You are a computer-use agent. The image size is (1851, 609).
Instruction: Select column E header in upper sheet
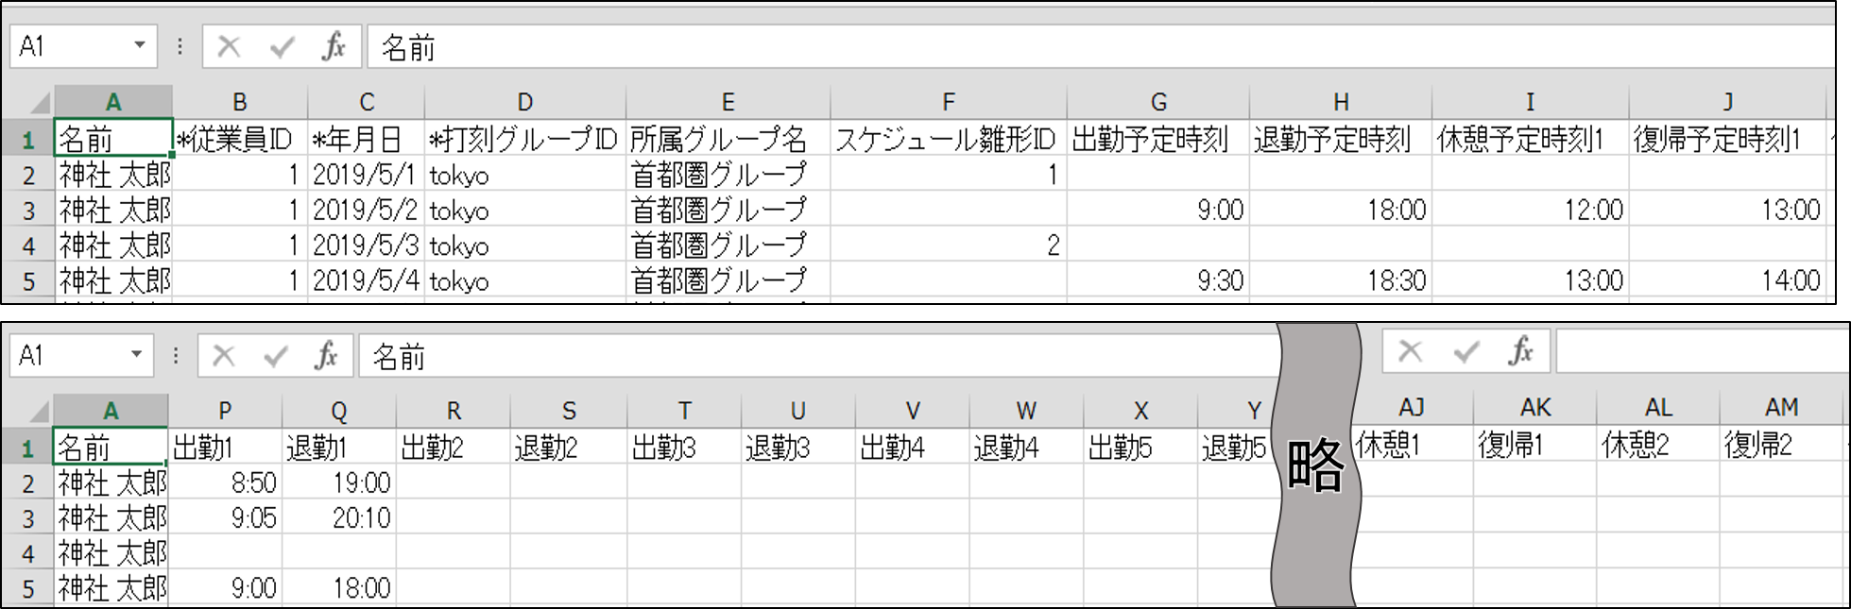pos(728,102)
